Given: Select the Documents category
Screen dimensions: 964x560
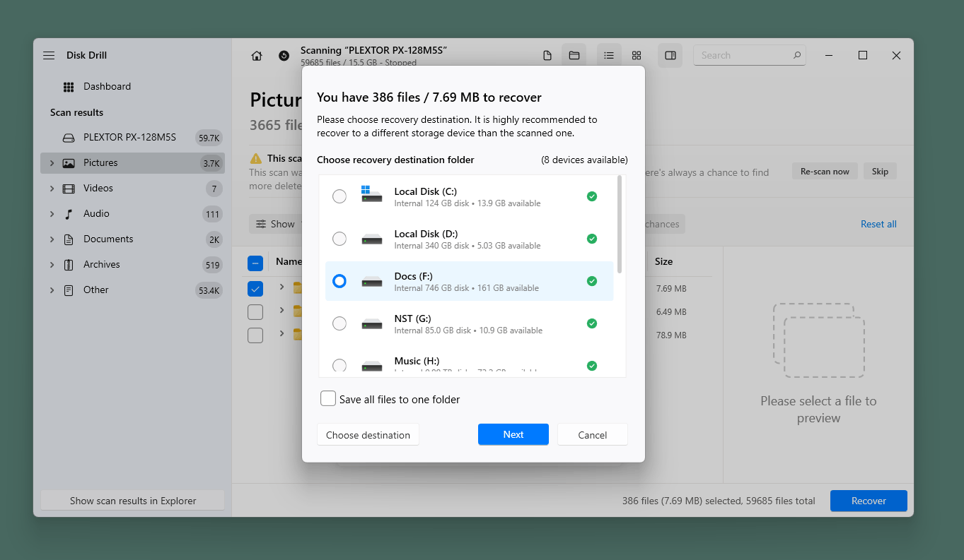Looking at the screenshot, I should [x=132, y=239].
